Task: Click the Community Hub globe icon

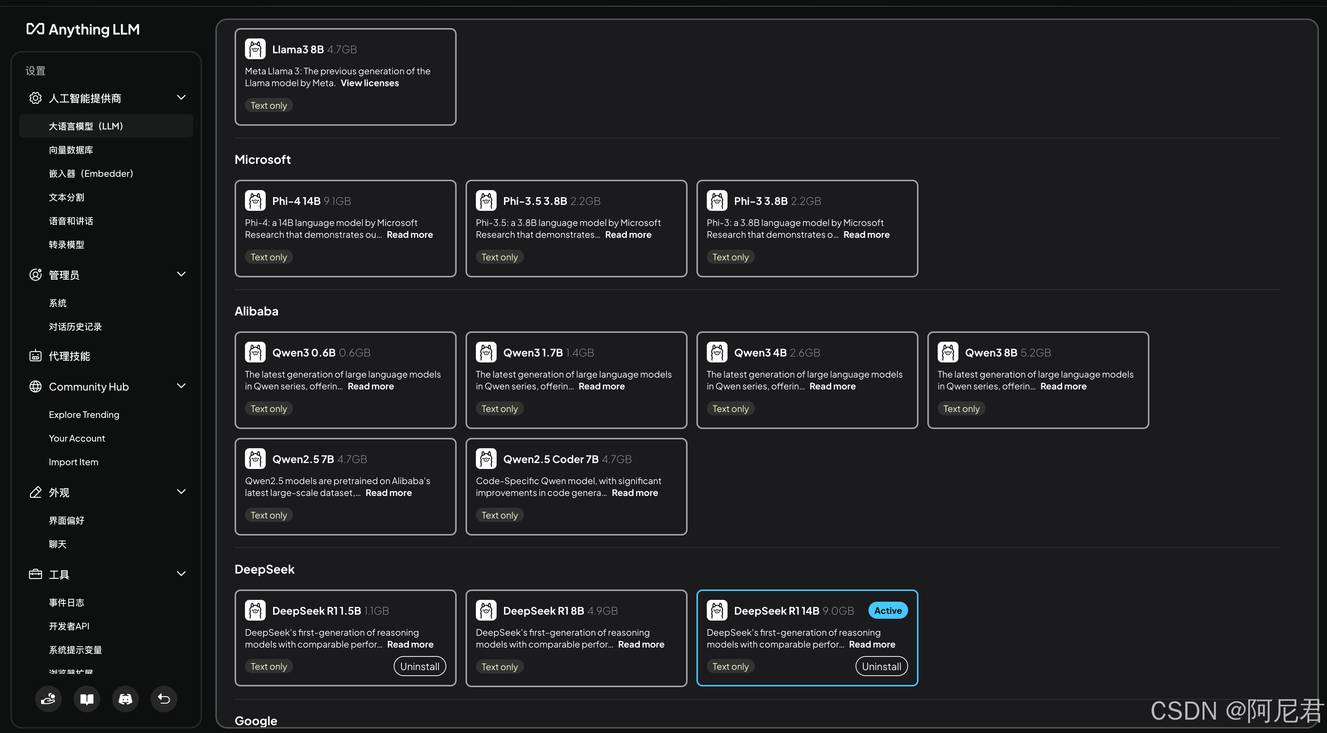Action: click(36, 386)
